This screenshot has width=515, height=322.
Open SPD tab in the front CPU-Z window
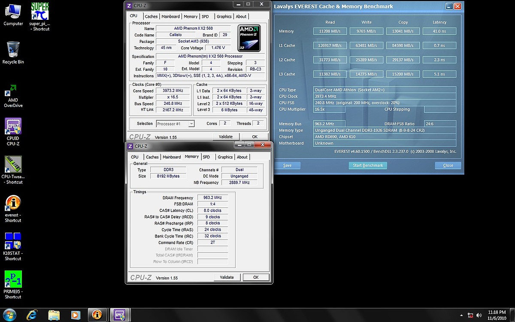[x=206, y=157]
